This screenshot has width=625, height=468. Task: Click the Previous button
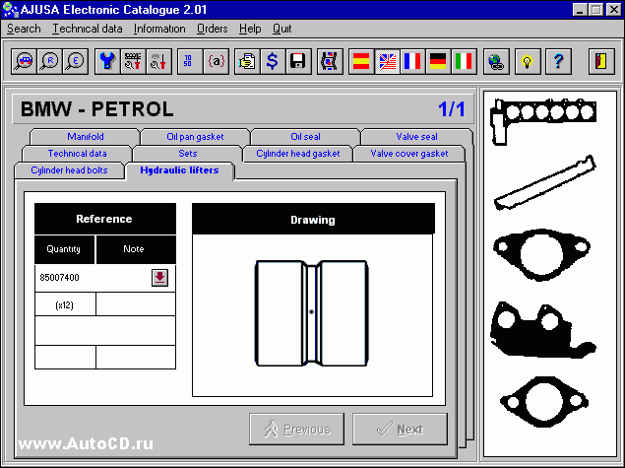[x=296, y=430]
